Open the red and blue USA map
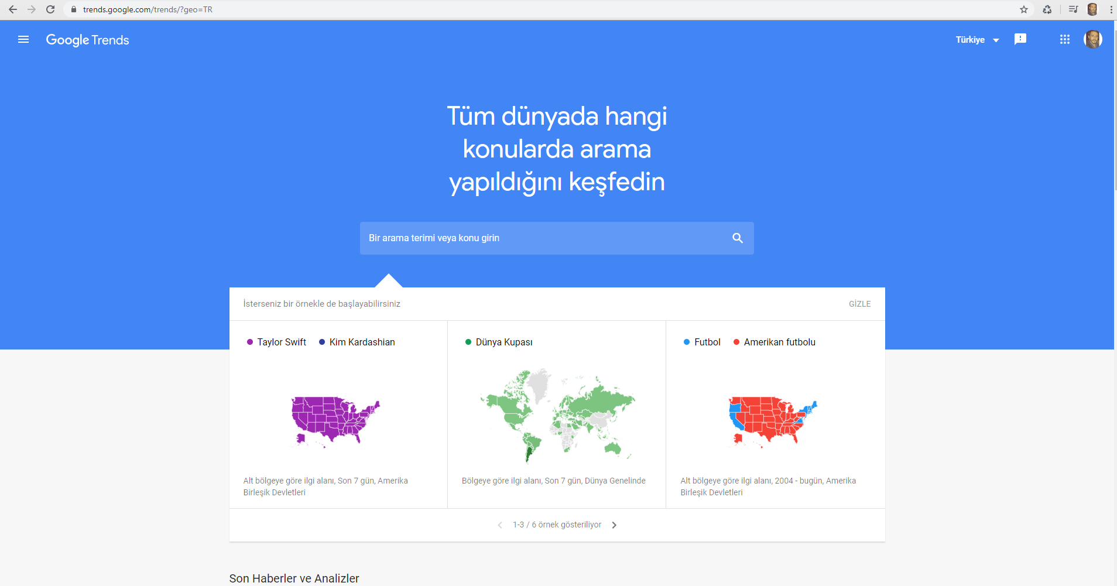Viewport: 1117px width, 586px height. [773, 421]
